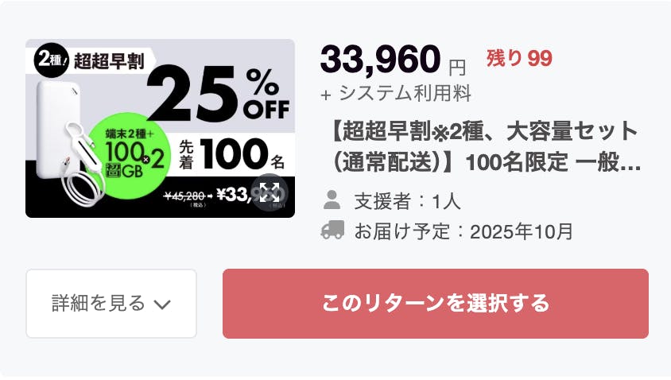This screenshot has width=671, height=380.
Task: Expand details with the 詳細を見る dropdown
Action: coord(111,304)
